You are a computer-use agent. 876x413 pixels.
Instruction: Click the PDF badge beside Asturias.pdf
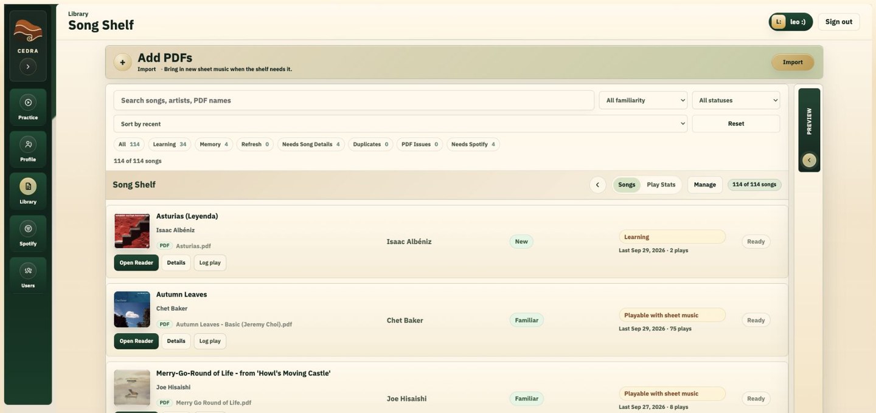tap(164, 246)
